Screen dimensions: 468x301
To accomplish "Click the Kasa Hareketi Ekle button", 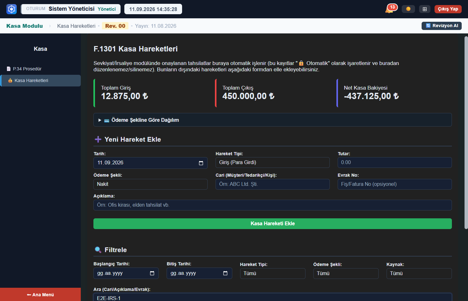I will coord(273,224).
